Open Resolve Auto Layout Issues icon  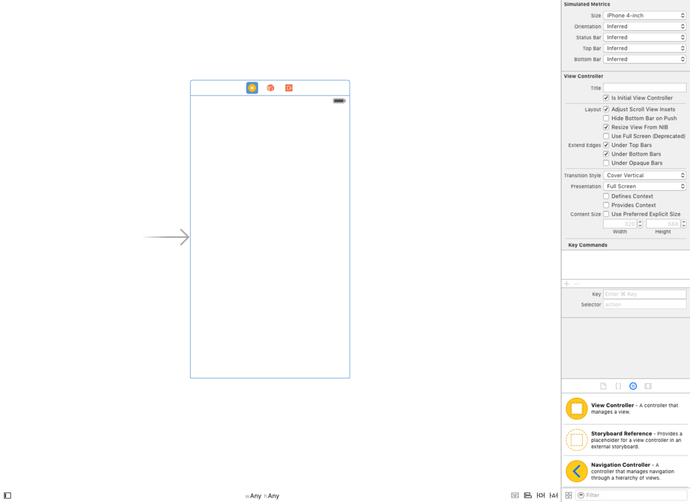(554, 495)
